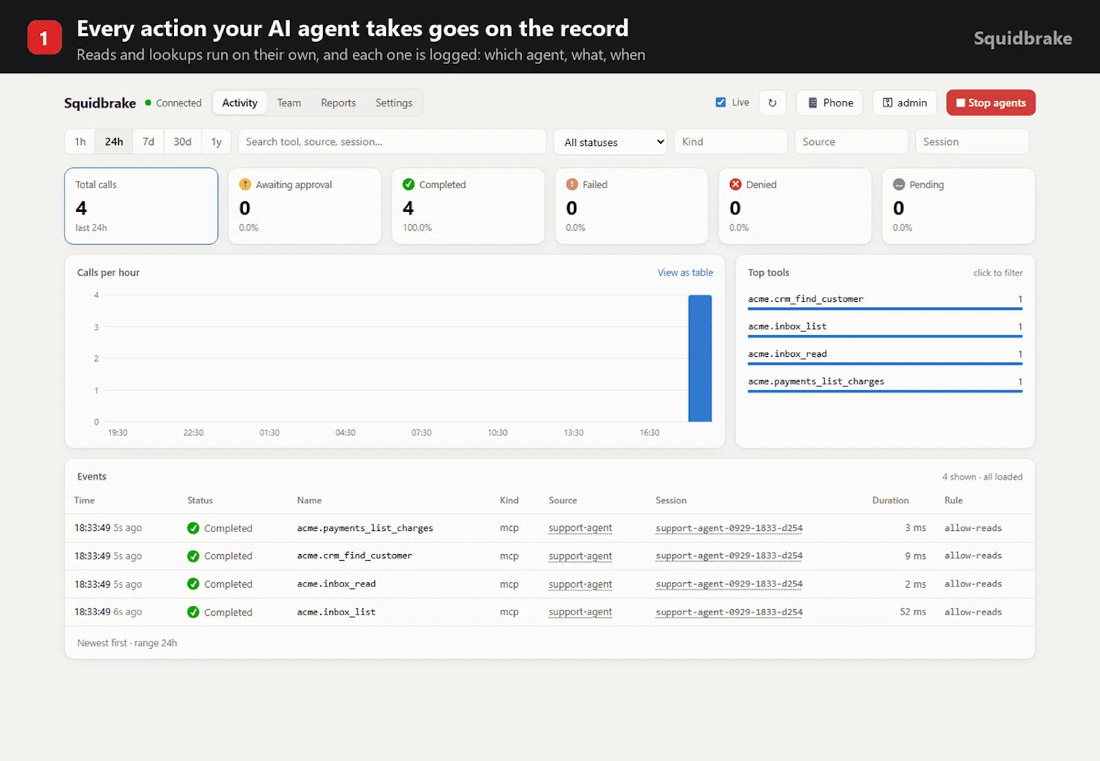Click the Kind filter field

731,142
